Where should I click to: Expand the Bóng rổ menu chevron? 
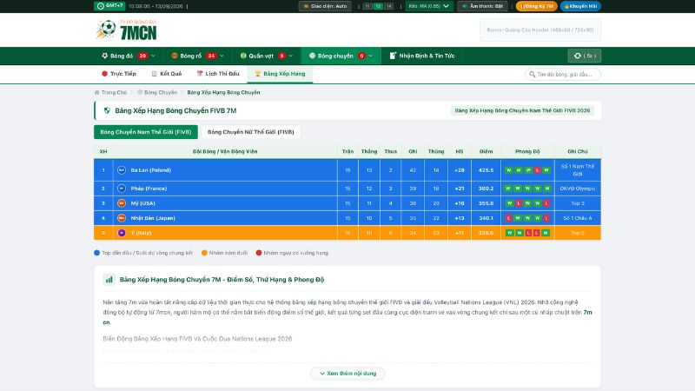(x=222, y=56)
